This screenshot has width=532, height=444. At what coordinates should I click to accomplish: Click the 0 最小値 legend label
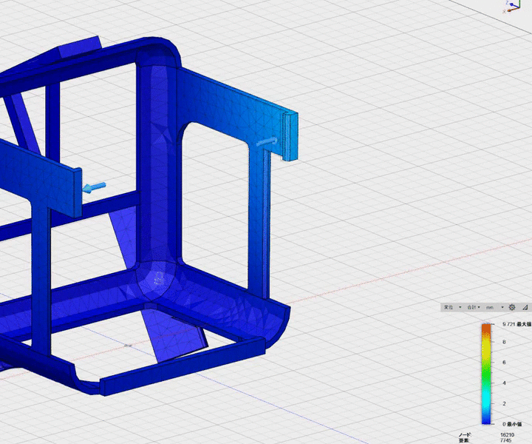pyautogui.click(x=512, y=424)
